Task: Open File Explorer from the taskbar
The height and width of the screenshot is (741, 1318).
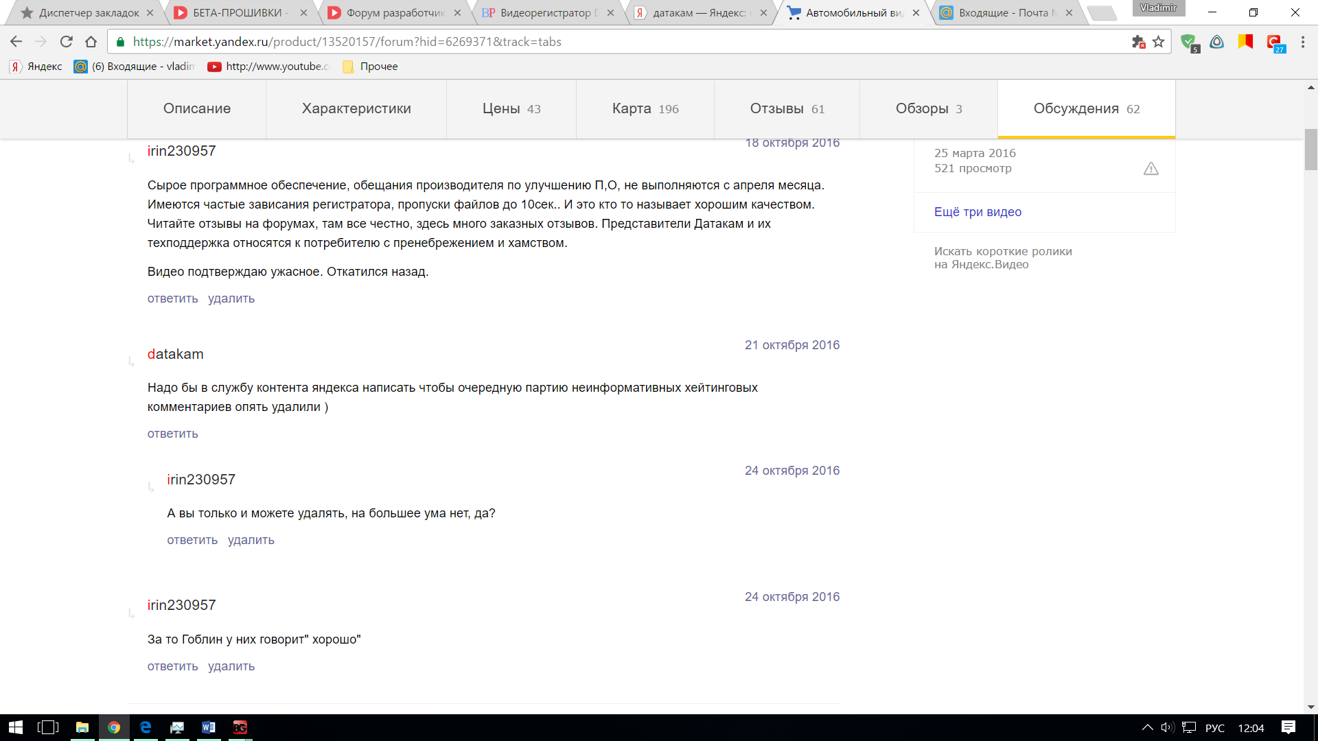Action: point(82,727)
